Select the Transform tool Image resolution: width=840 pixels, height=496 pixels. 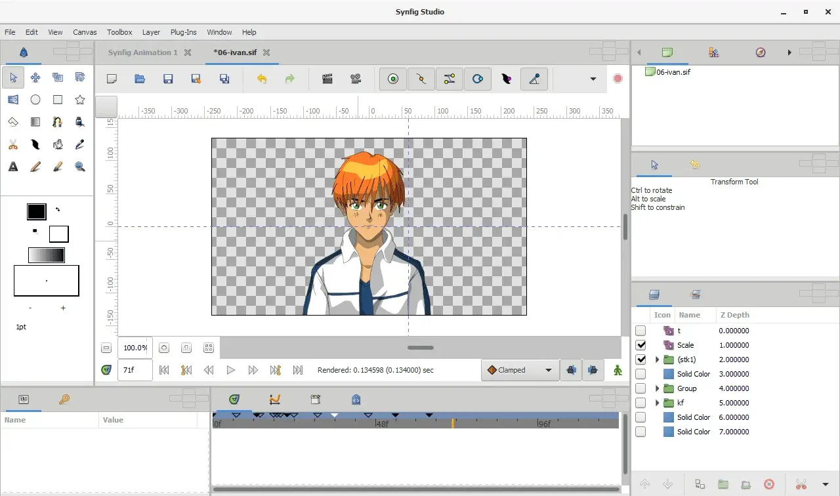pyautogui.click(x=13, y=77)
